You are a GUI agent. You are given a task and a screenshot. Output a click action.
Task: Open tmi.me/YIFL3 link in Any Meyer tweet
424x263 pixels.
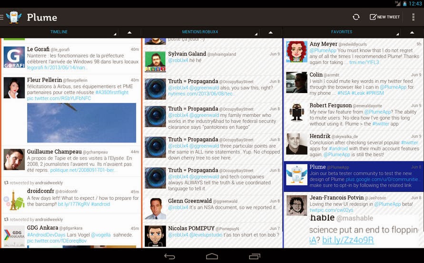click(x=364, y=62)
